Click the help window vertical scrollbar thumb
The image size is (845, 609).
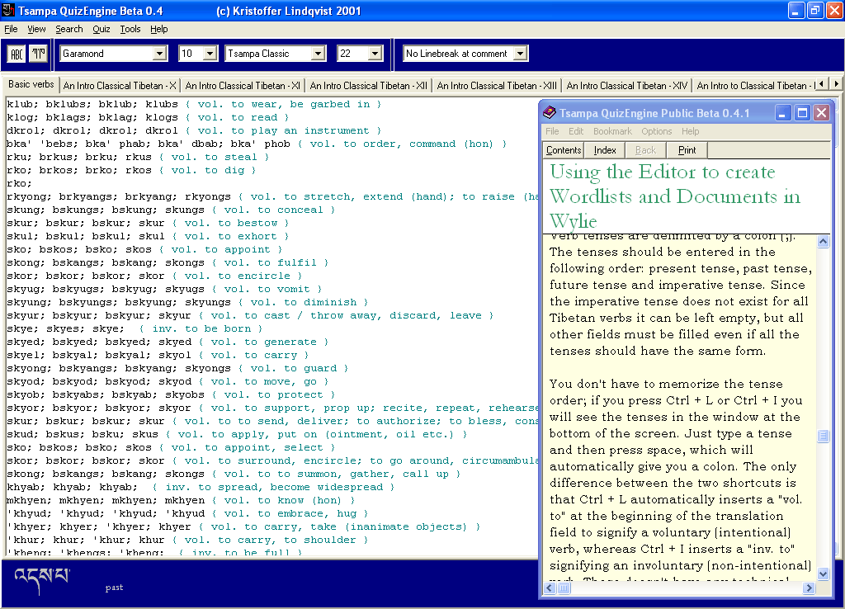tap(823, 436)
